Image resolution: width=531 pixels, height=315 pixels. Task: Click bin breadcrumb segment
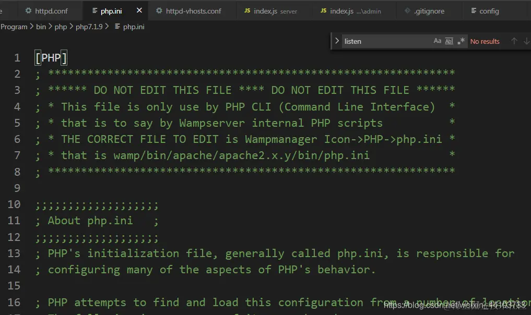point(41,27)
